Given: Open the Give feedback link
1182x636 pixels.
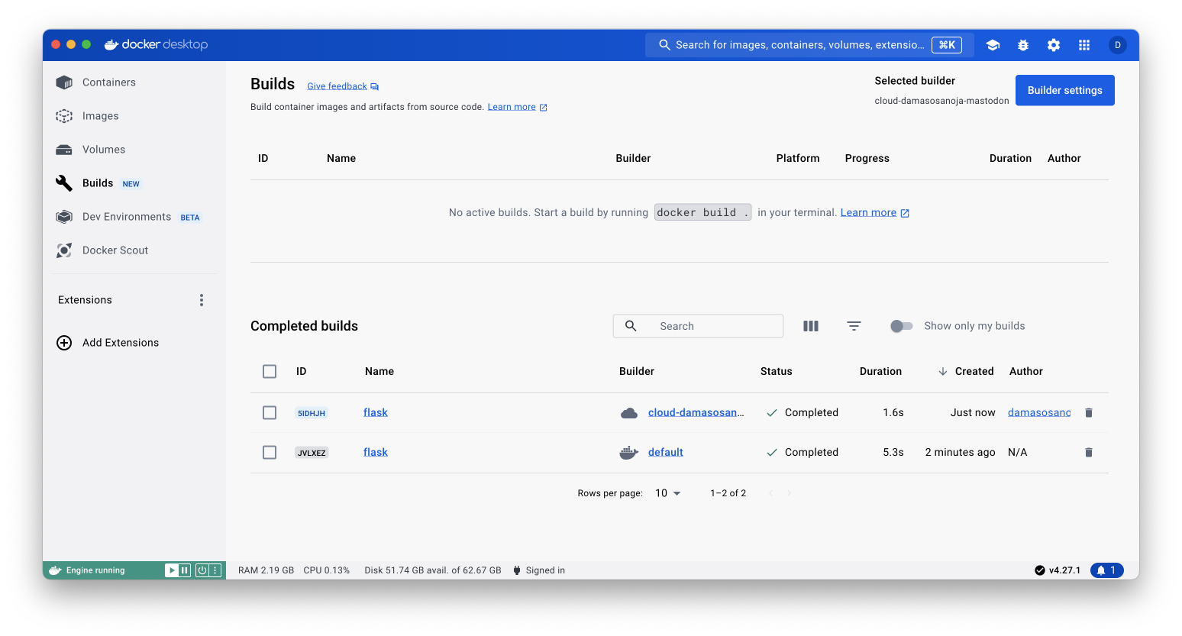Looking at the screenshot, I should click(x=337, y=86).
